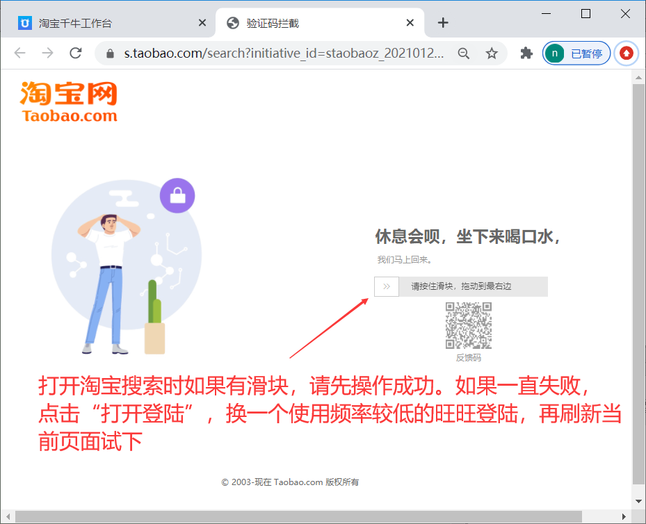
Task: Bookmark this page with the star icon
Action: click(x=492, y=54)
